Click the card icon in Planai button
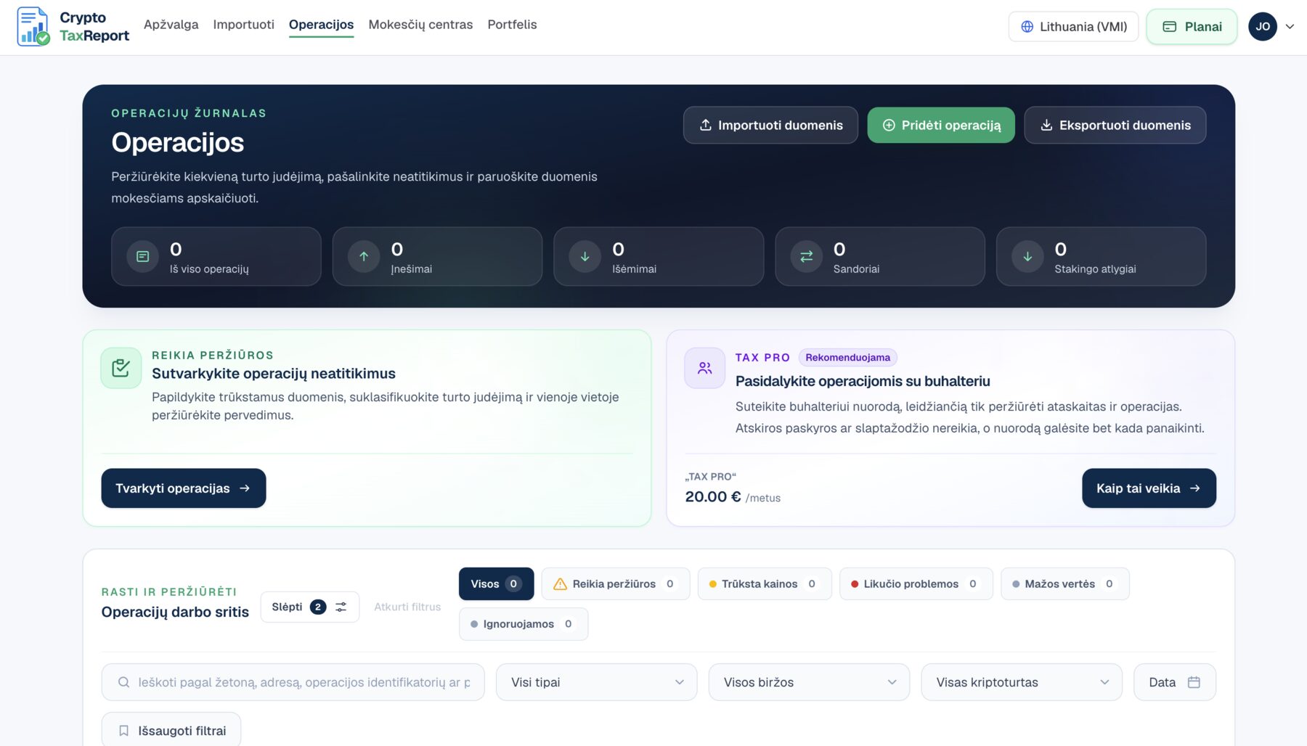Screen dimensions: 1307x746 click(1169, 27)
